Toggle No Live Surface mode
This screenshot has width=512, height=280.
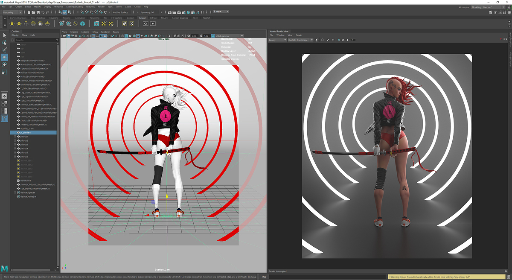click(x=121, y=12)
